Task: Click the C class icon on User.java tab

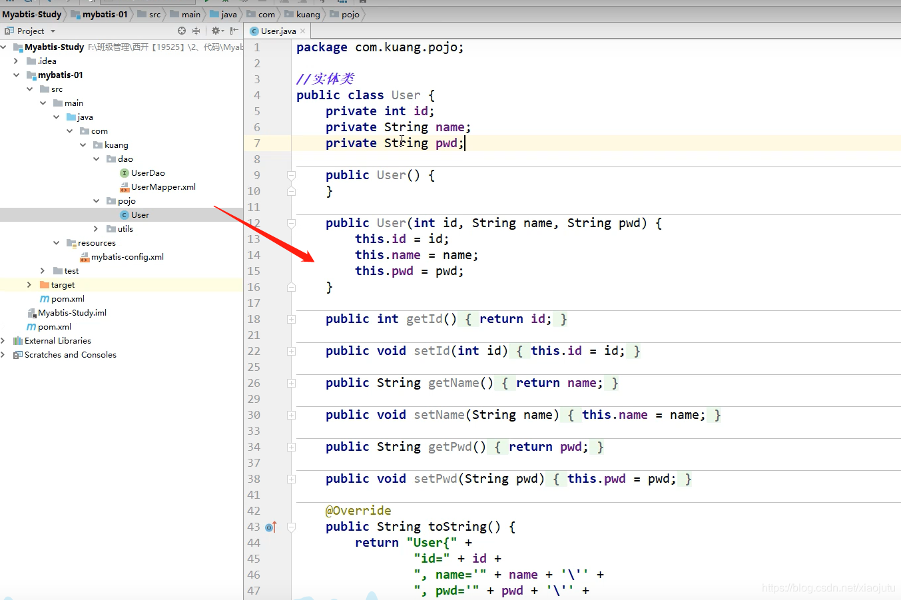Action: (x=254, y=31)
